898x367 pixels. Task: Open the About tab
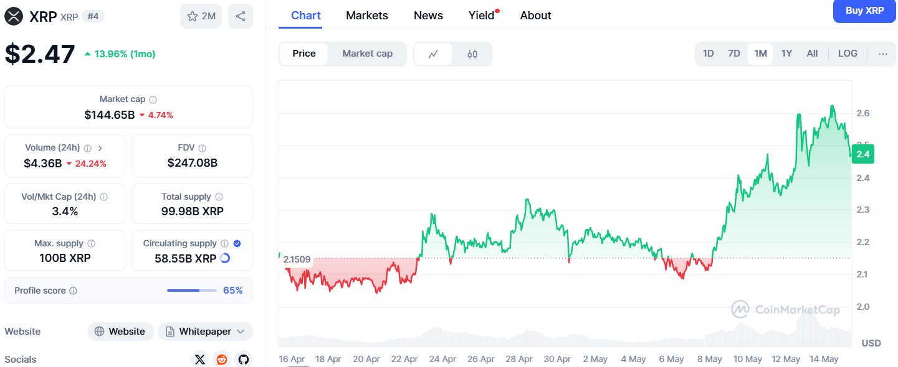coord(536,16)
